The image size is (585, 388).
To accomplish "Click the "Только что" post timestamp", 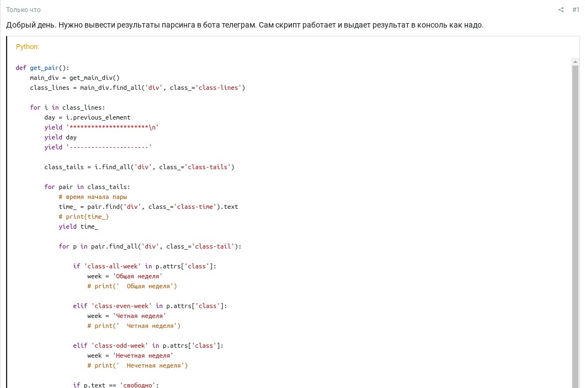I will pyautogui.click(x=23, y=10).
